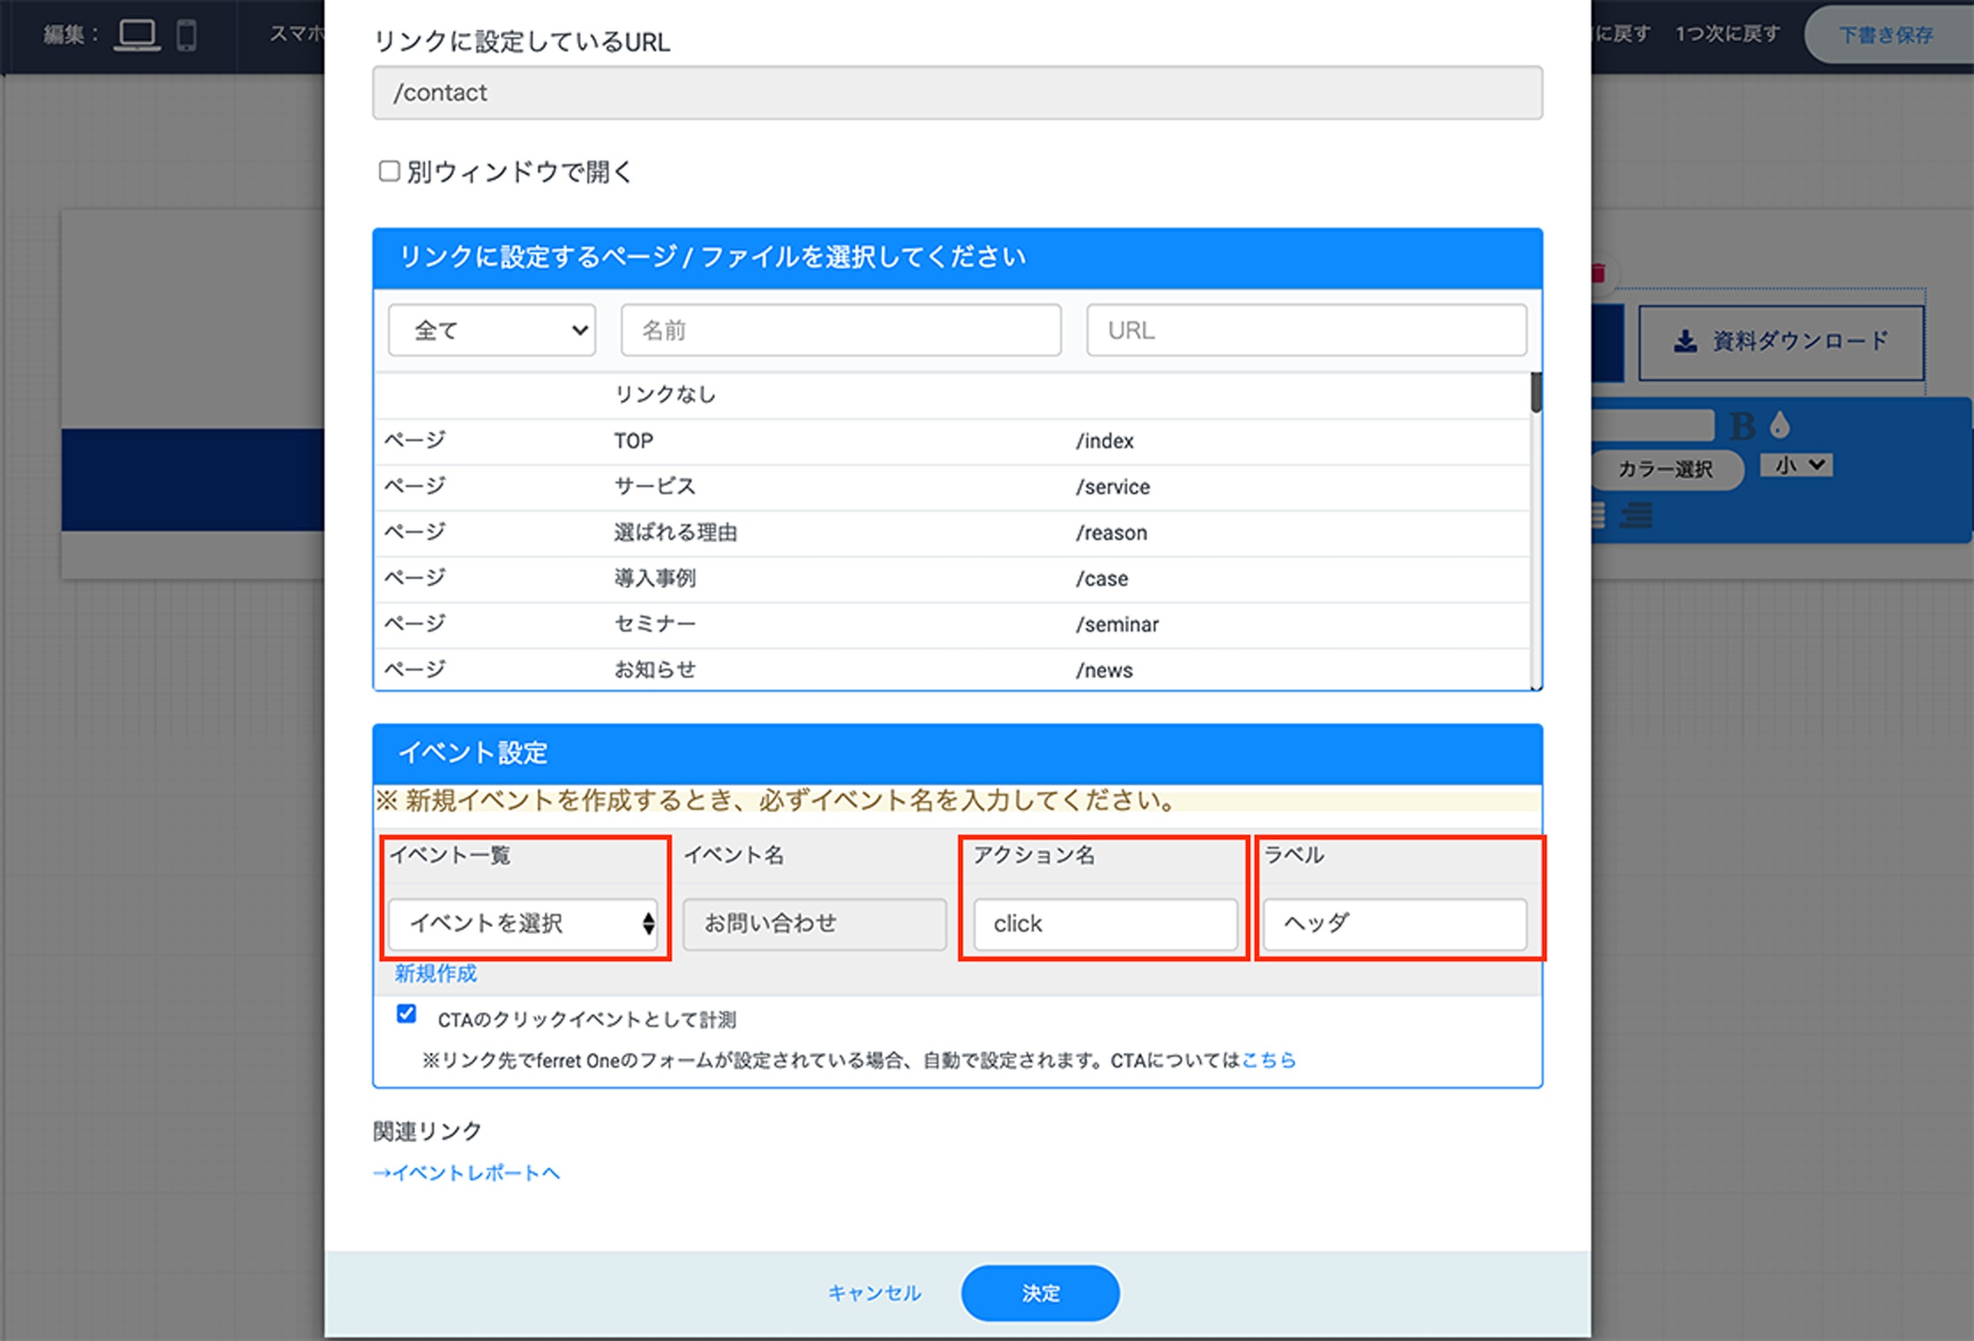Switch to smartphone editing mode icon

[x=186, y=35]
